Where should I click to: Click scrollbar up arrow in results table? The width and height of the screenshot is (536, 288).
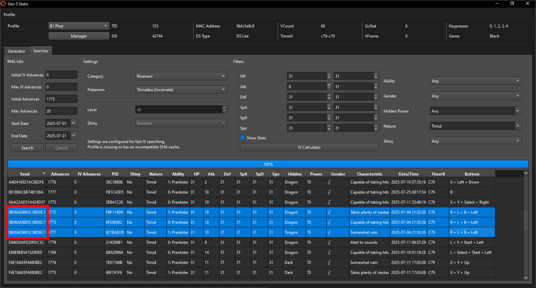(526, 173)
